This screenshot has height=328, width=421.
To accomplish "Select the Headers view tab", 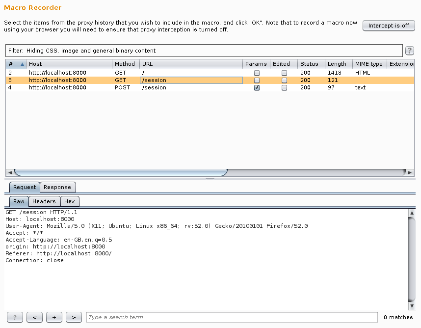I will pos(44,201).
